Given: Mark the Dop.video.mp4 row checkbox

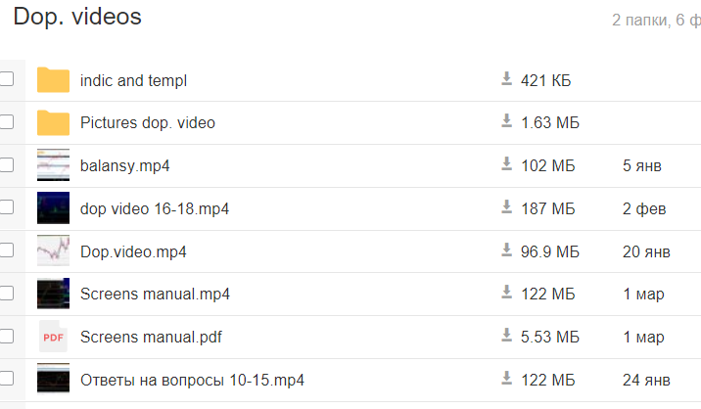Looking at the screenshot, I should click(x=7, y=251).
